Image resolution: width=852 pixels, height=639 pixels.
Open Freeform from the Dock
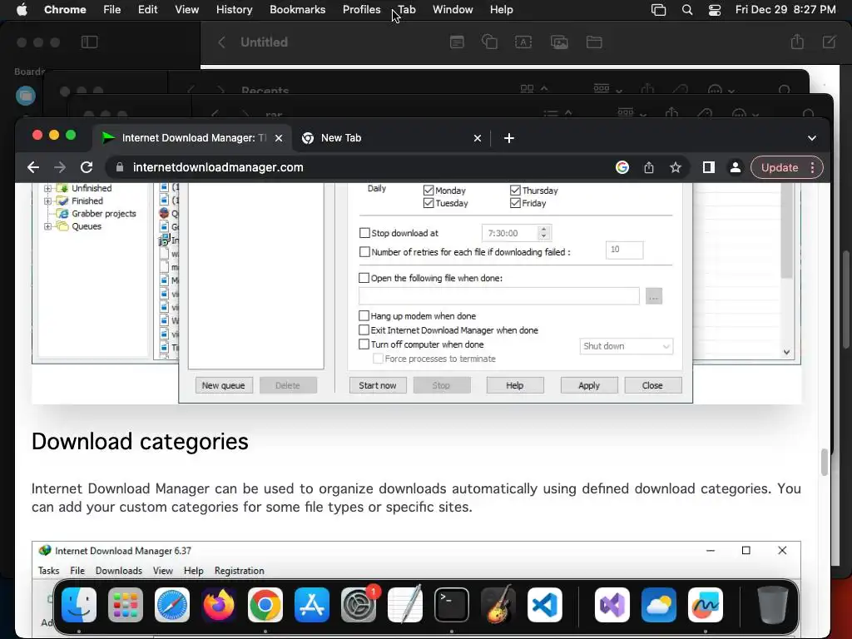click(706, 605)
